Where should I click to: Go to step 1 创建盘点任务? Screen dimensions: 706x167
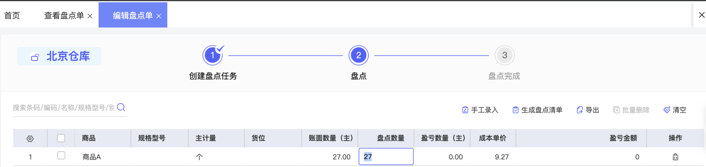click(213, 55)
